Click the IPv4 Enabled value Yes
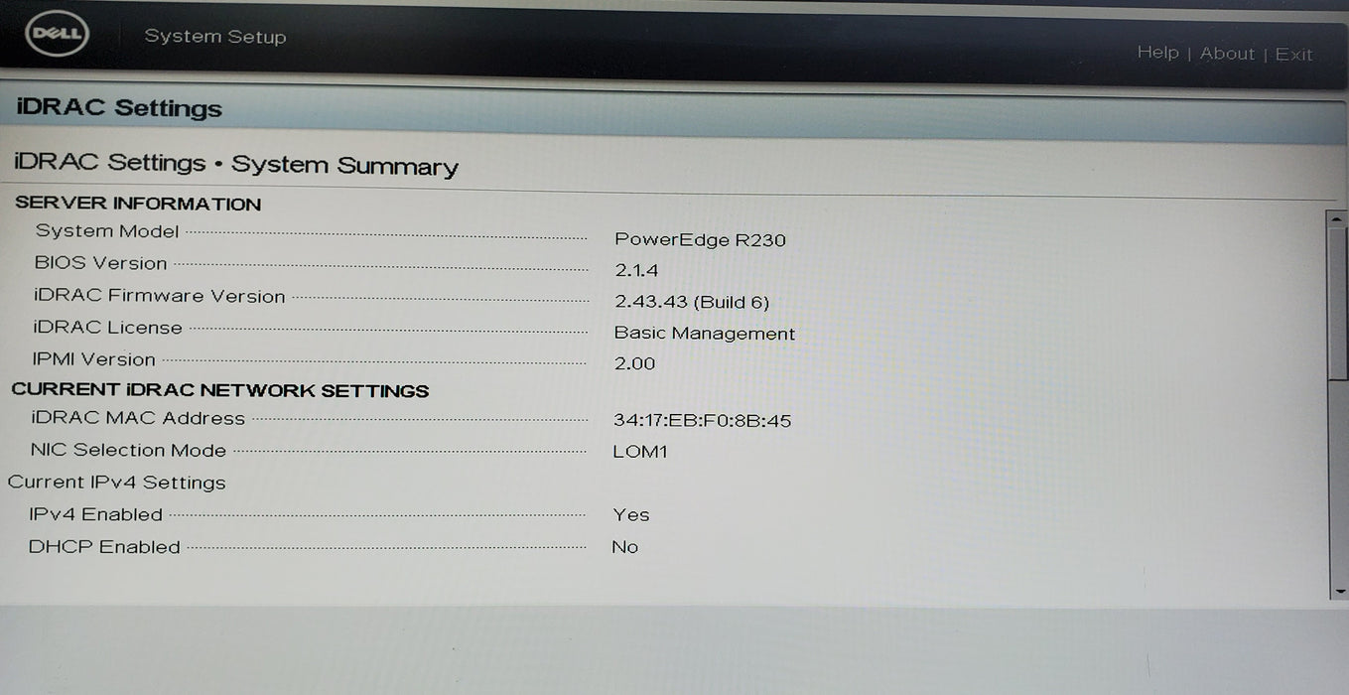 pyautogui.click(x=631, y=515)
